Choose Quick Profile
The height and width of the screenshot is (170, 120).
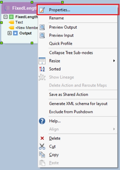61,43
